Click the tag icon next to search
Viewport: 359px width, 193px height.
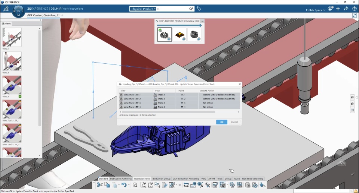pyautogui.click(x=199, y=9)
